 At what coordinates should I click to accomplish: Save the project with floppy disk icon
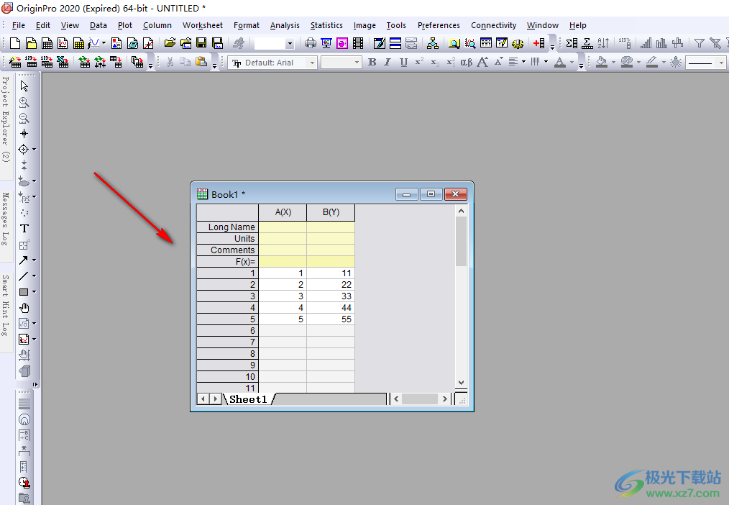(201, 43)
